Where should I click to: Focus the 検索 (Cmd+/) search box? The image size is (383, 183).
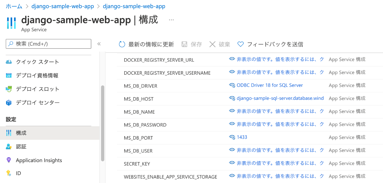[48, 44]
